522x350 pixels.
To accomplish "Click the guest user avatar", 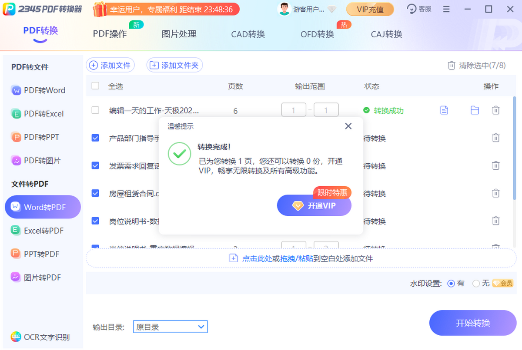I will (284, 9).
